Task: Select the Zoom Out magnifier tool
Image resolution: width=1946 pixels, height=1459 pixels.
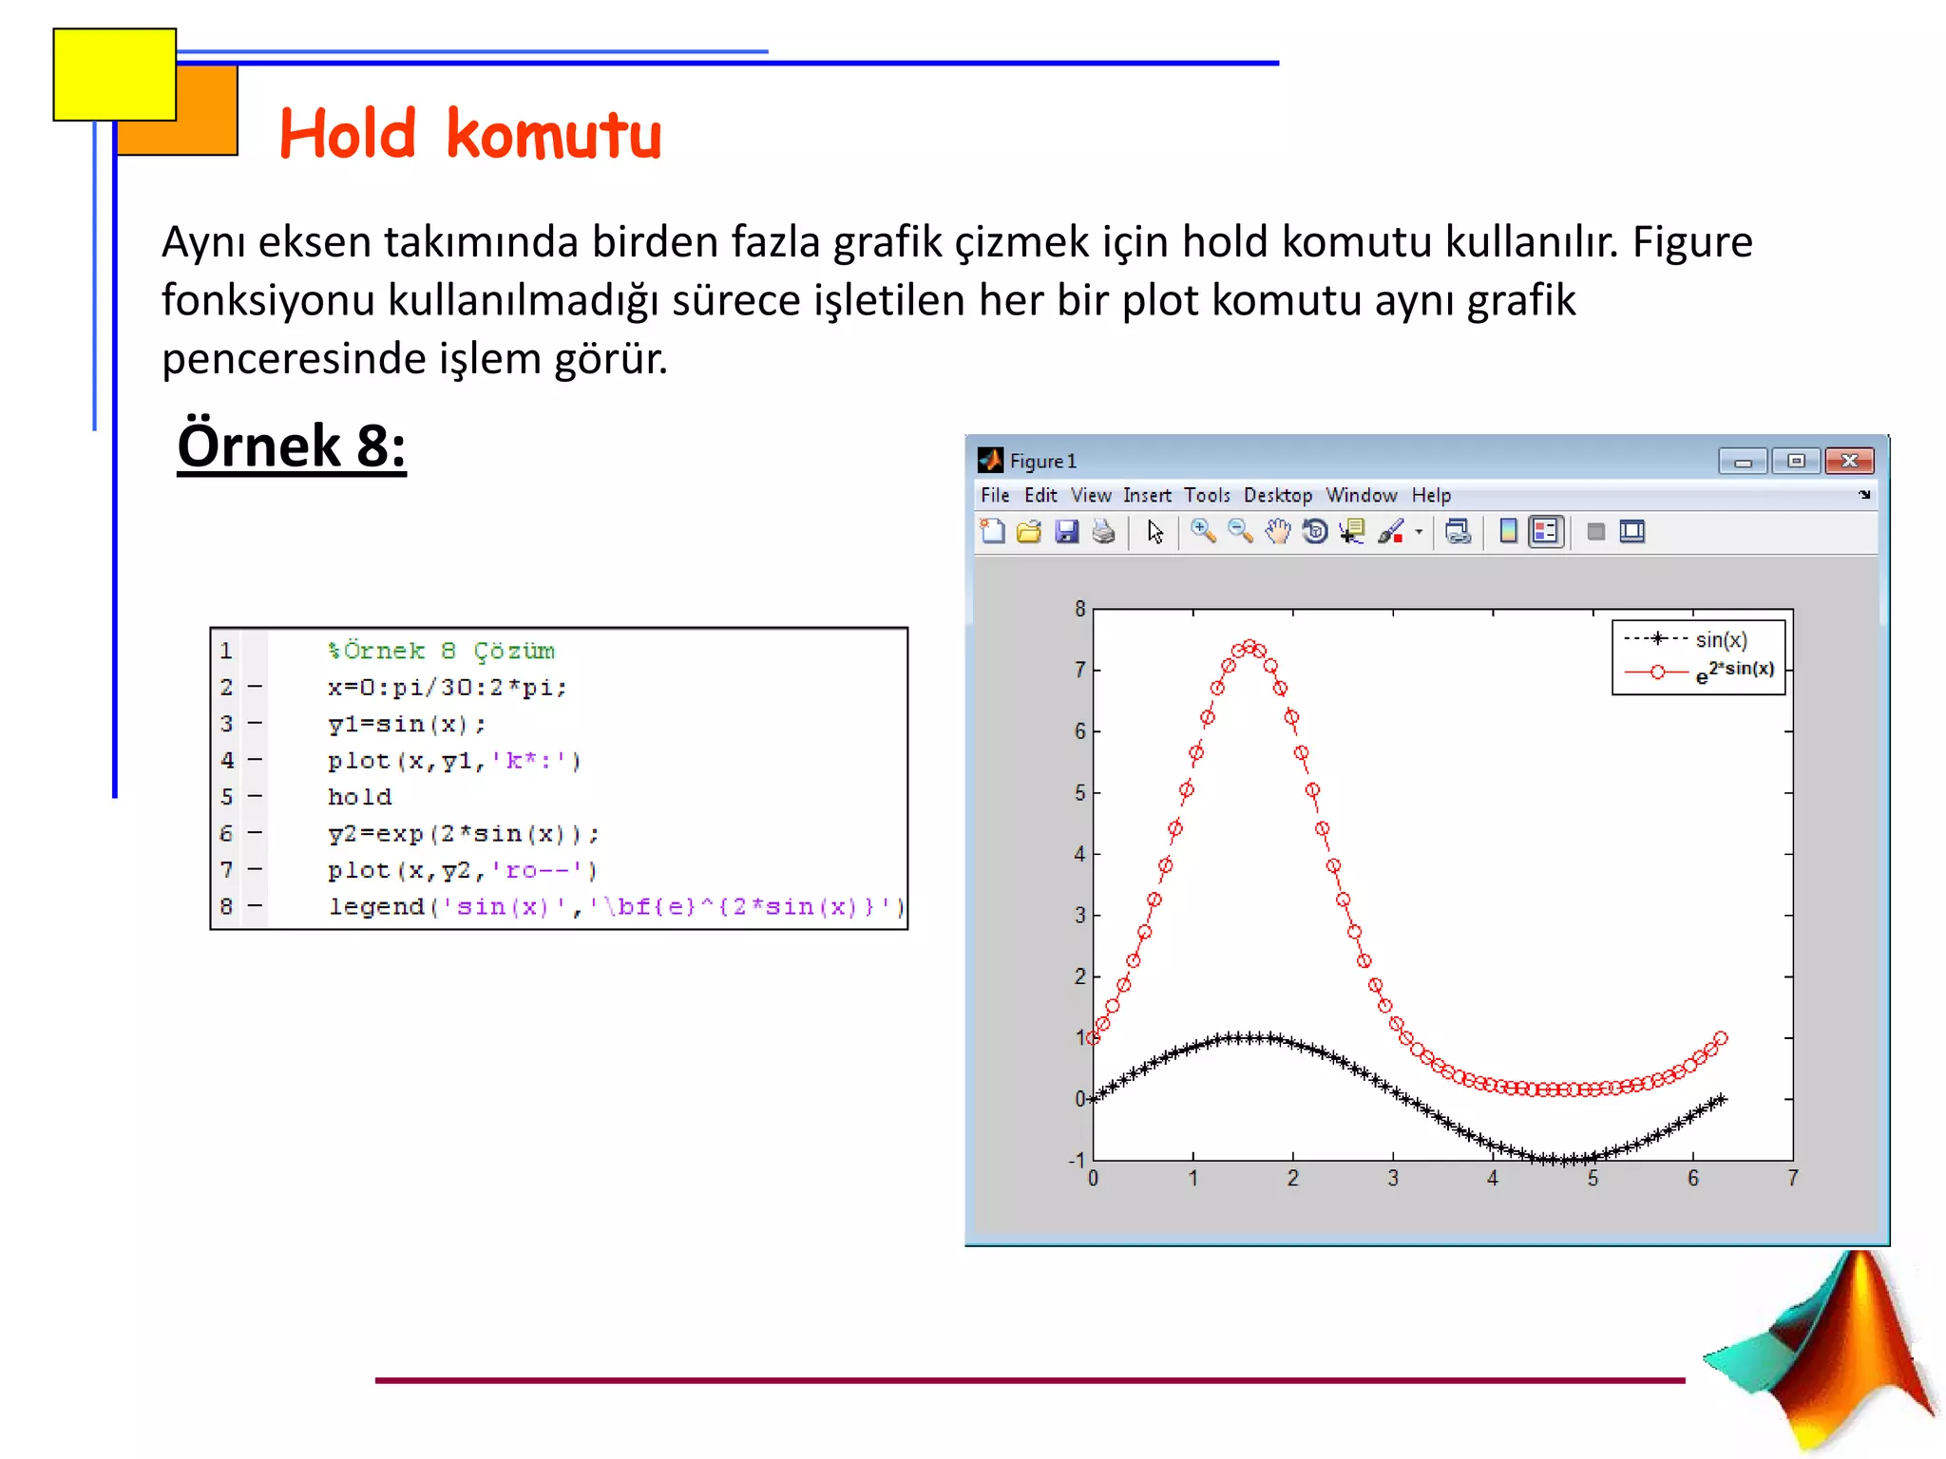Action: coord(1240,532)
